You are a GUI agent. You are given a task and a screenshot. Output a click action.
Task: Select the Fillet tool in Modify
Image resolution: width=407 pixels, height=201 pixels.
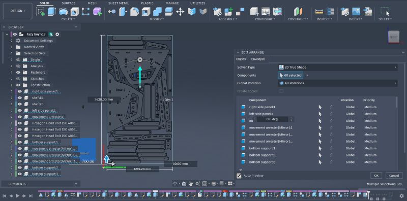point(134,11)
